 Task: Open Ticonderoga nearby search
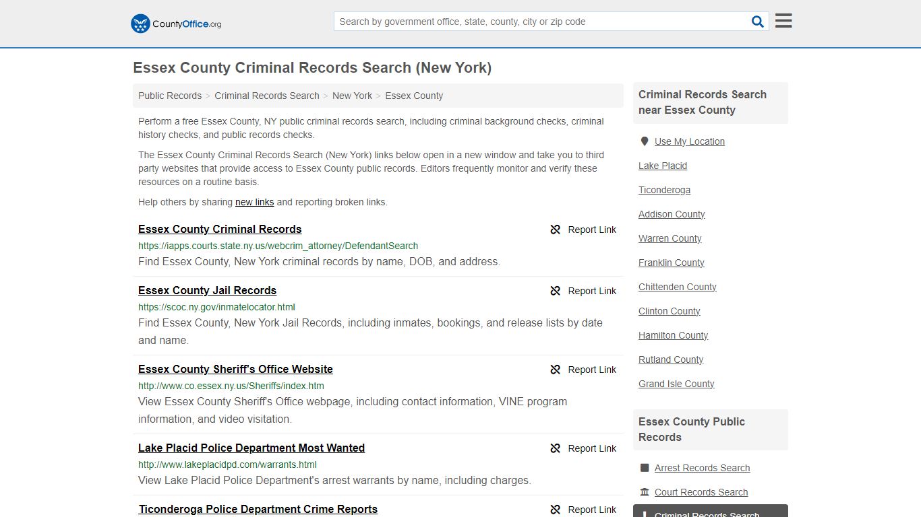[x=664, y=190]
